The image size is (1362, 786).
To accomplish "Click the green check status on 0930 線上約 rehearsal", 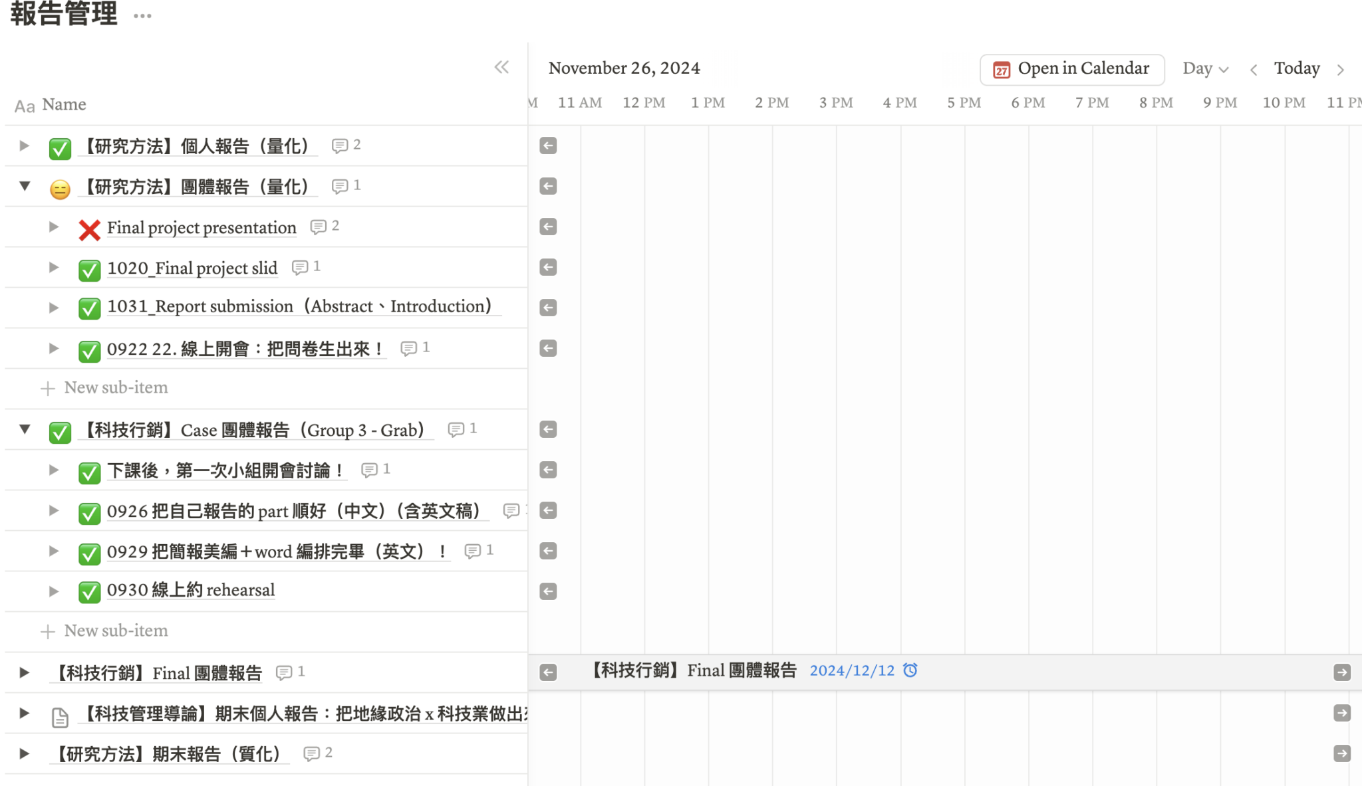I will coord(88,591).
